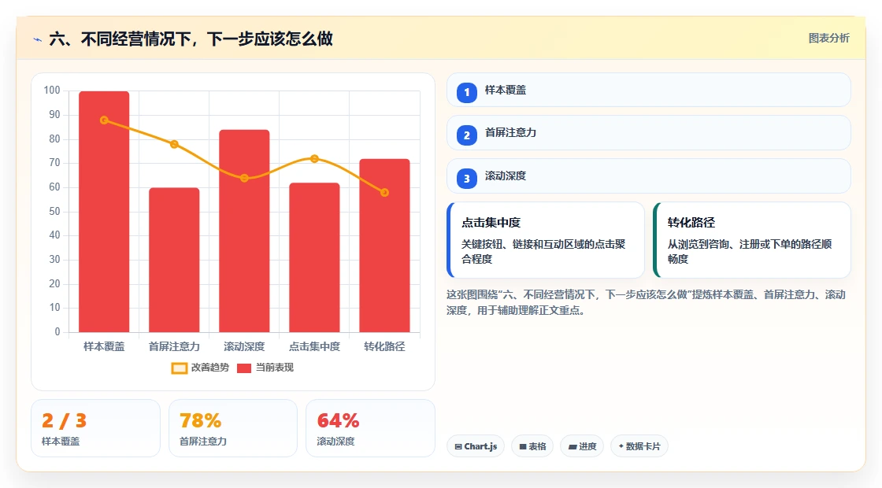Screen dimensions: 882x488
Task: Select the 转化路径 description card
Action: [x=751, y=240]
